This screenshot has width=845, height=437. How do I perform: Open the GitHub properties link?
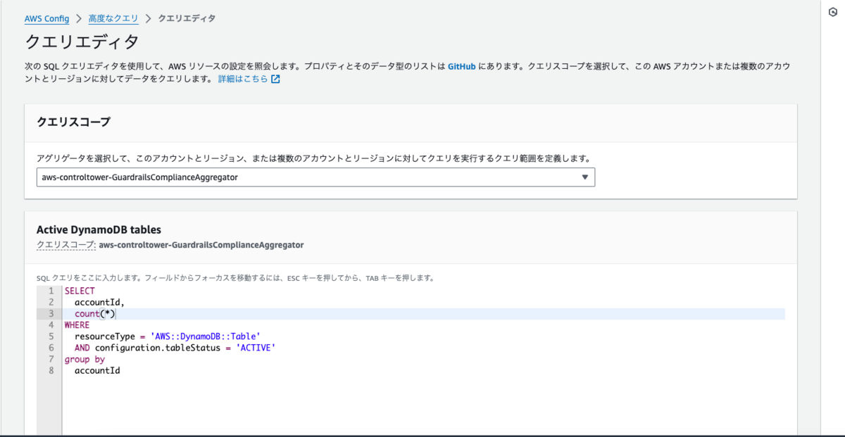pyautogui.click(x=463, y=66)
